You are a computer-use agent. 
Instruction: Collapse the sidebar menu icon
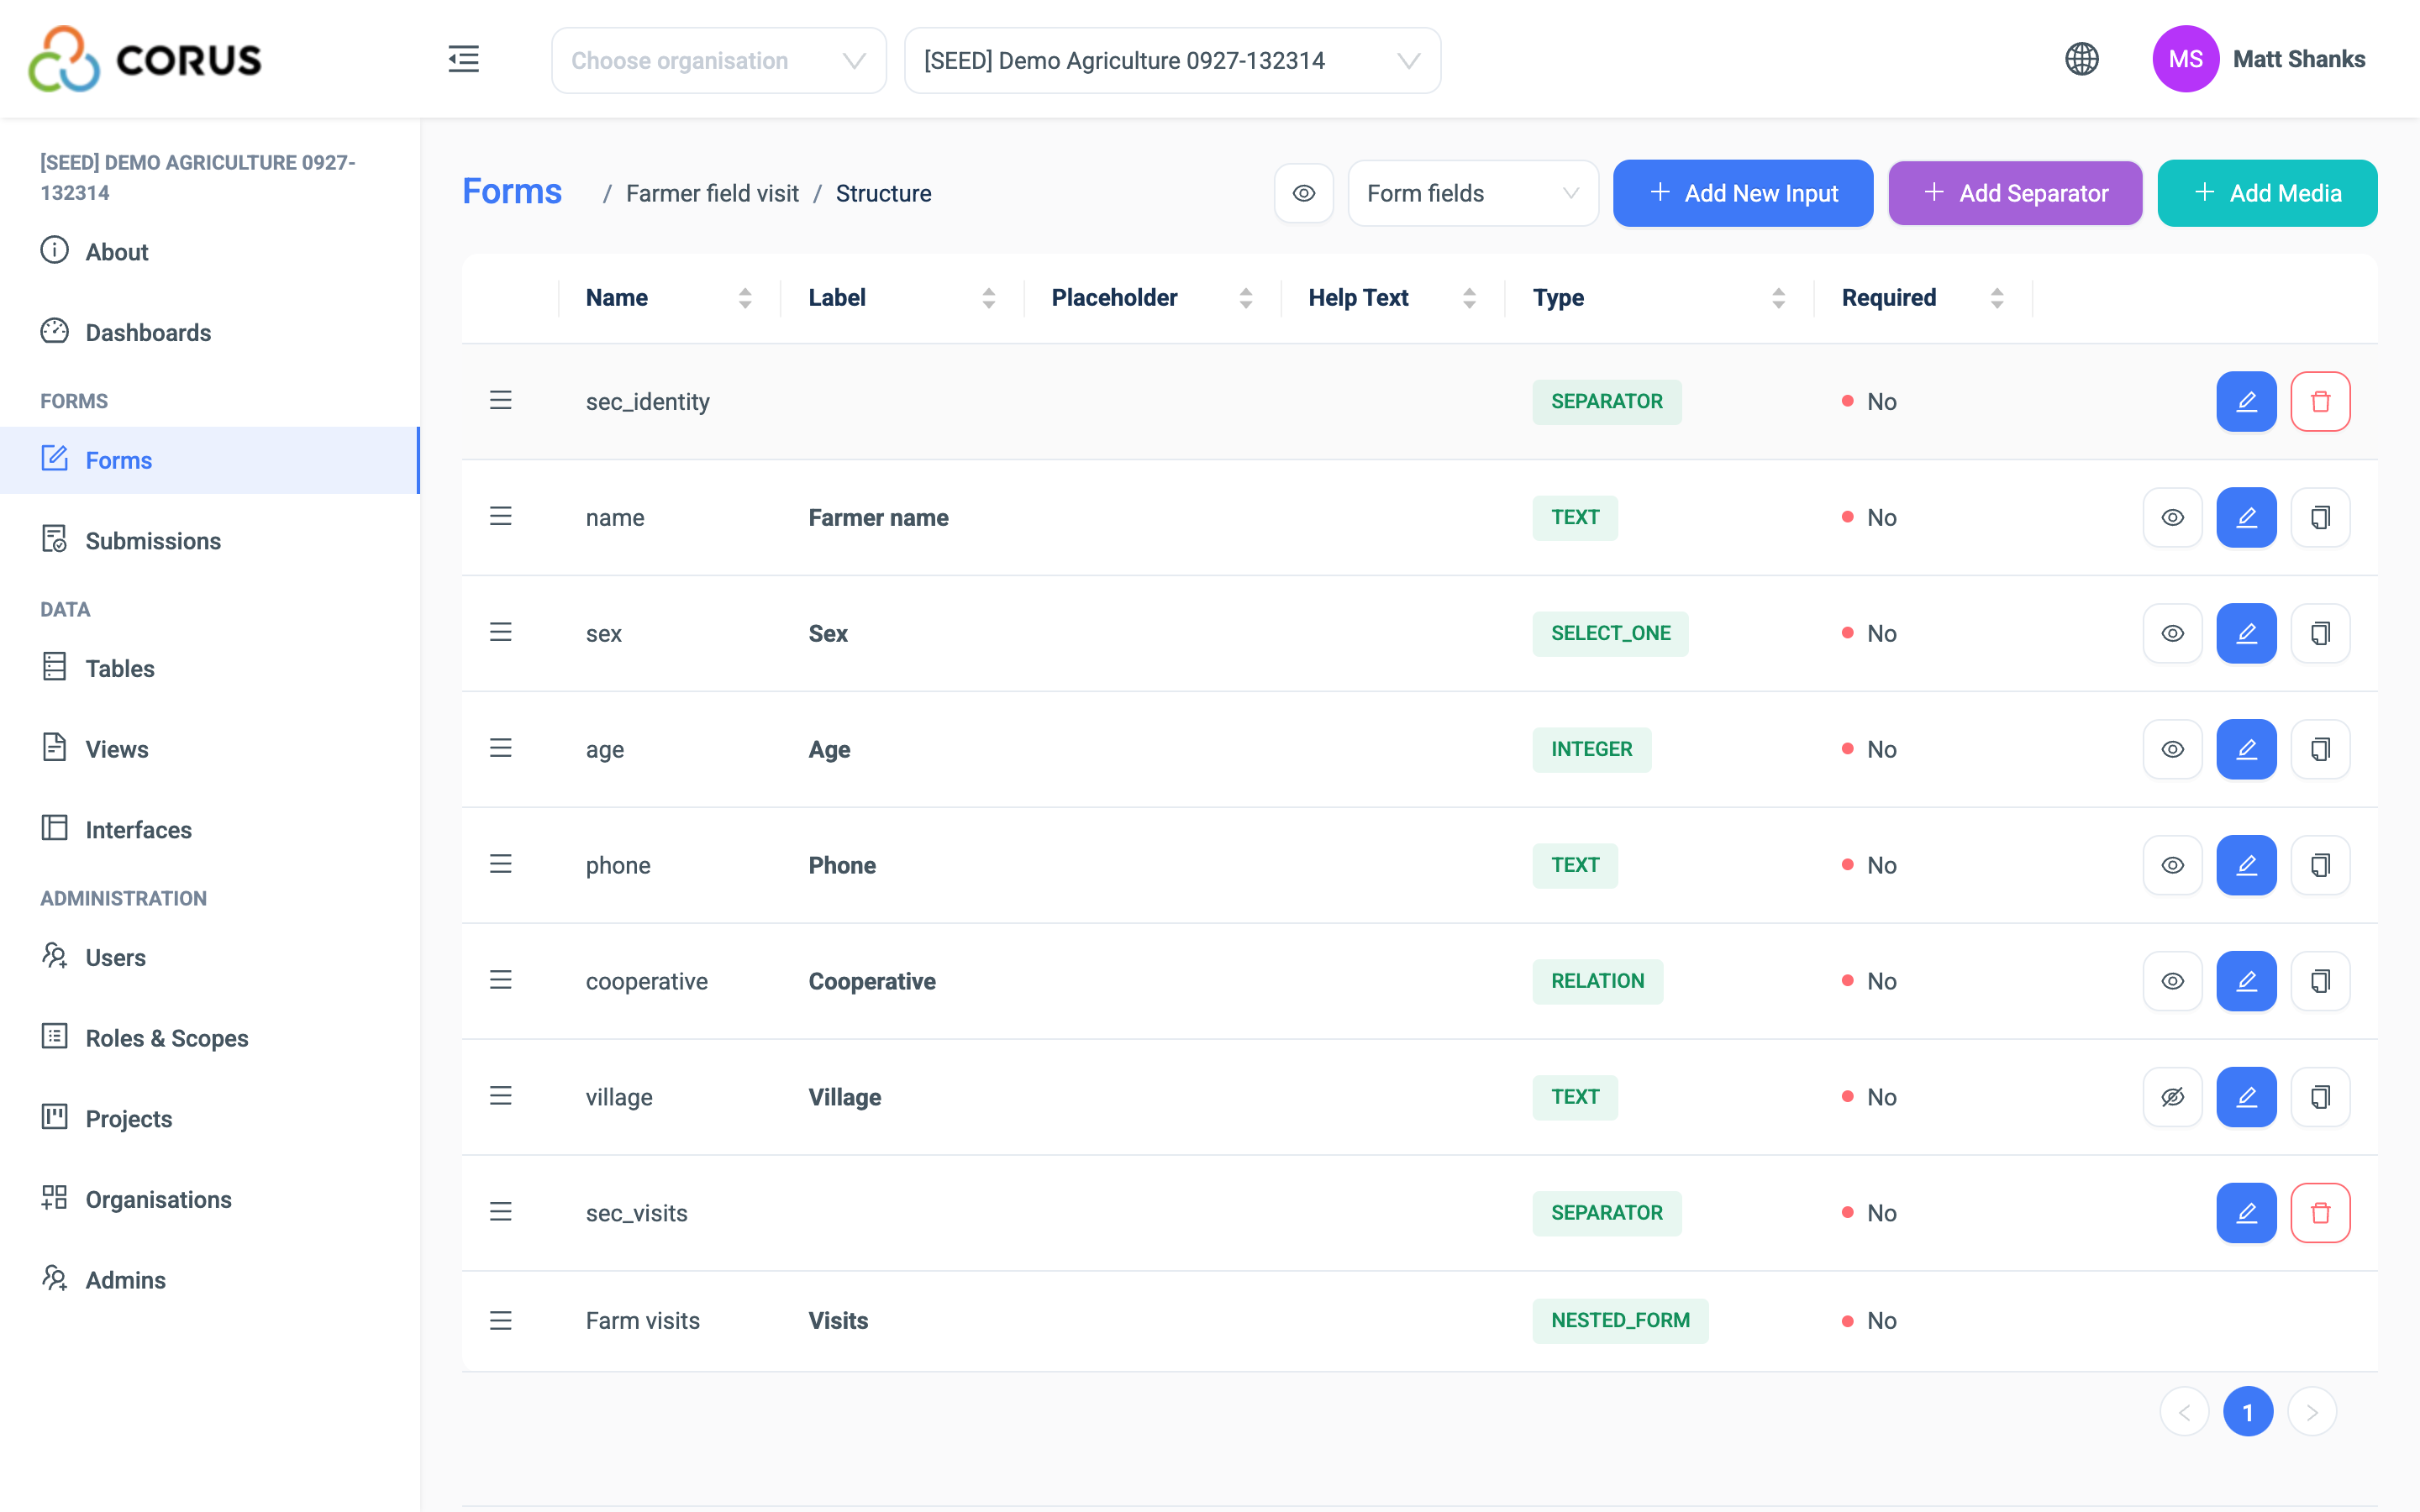tap(463, 59)
